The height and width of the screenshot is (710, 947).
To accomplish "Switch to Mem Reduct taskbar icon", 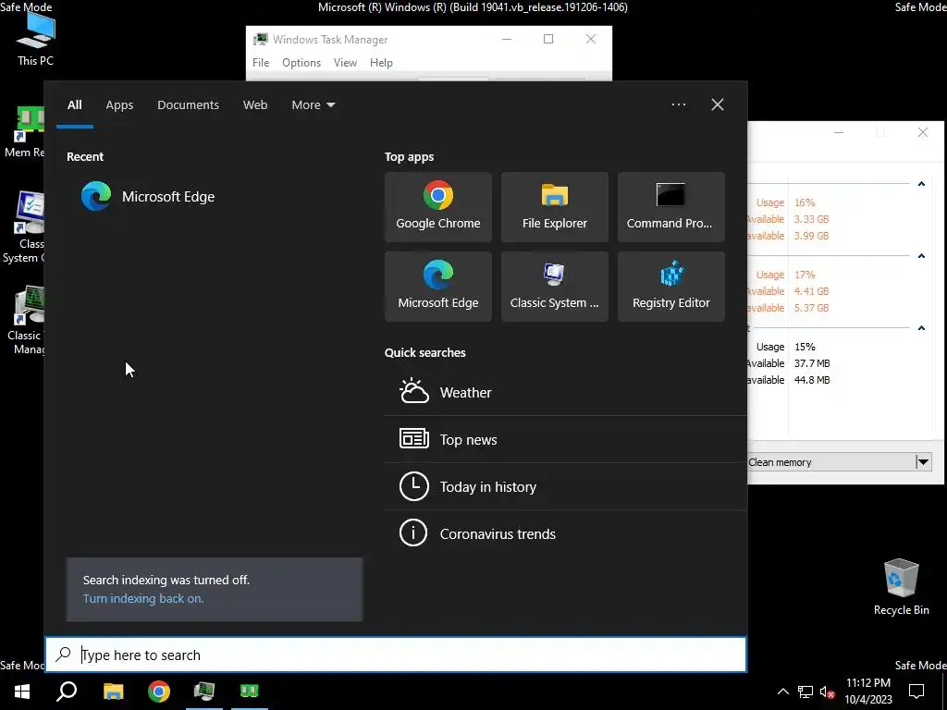I will (250, 691).
